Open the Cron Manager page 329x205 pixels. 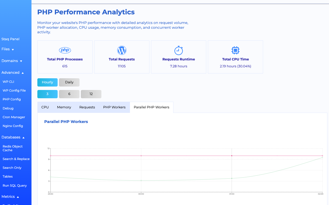(14, 117)
